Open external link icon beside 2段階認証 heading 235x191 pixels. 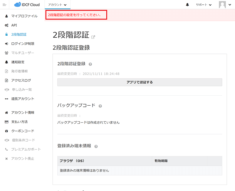[x=93, y=37]
